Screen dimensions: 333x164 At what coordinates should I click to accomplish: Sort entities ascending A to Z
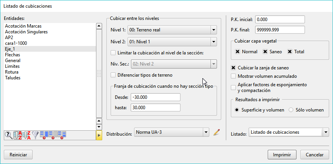(x=18, y=135)
